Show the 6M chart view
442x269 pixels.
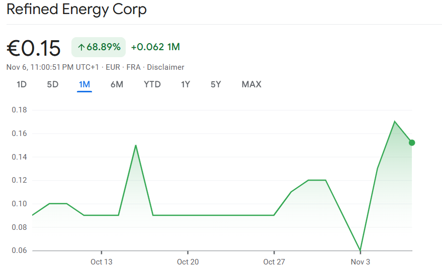(117, 84)
